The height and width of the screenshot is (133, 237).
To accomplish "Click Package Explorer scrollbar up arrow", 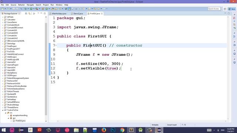I will 46,17.
